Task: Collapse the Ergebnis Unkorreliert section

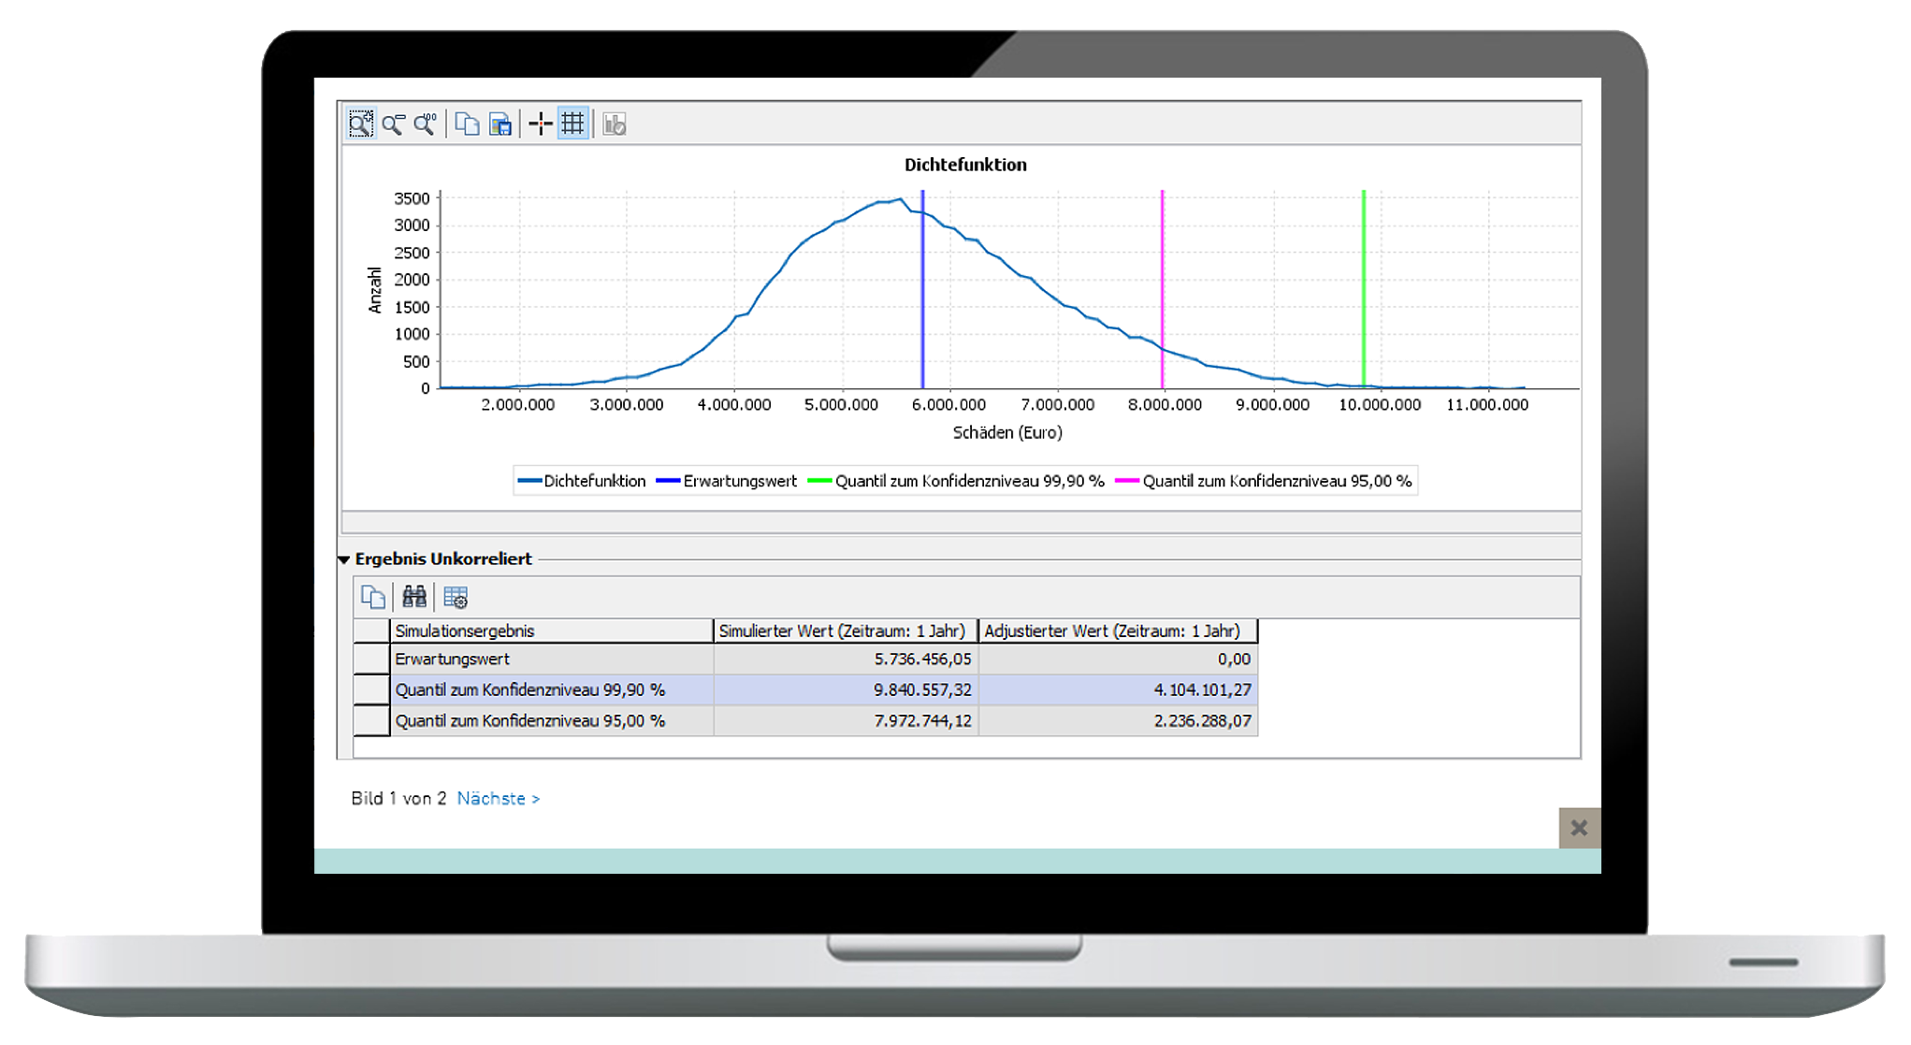Action: pyautogui.click(x=344, y=559)
